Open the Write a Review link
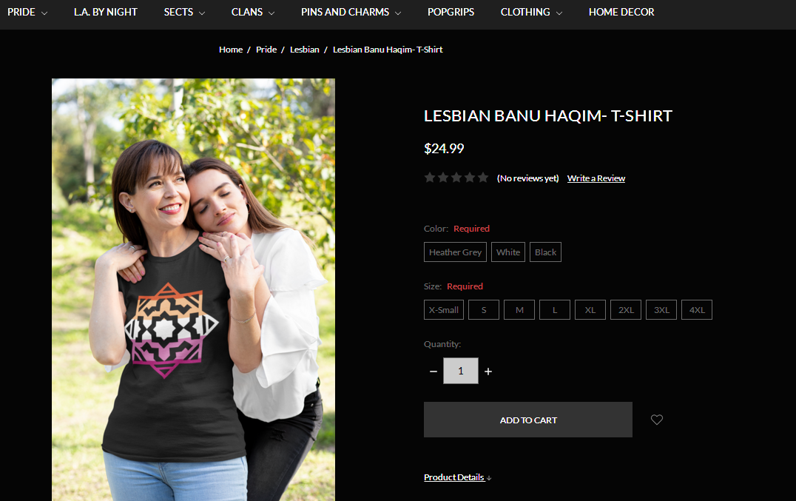Image resolution: width=796 pixels, height=501 pixels. (x=596, y=178)
